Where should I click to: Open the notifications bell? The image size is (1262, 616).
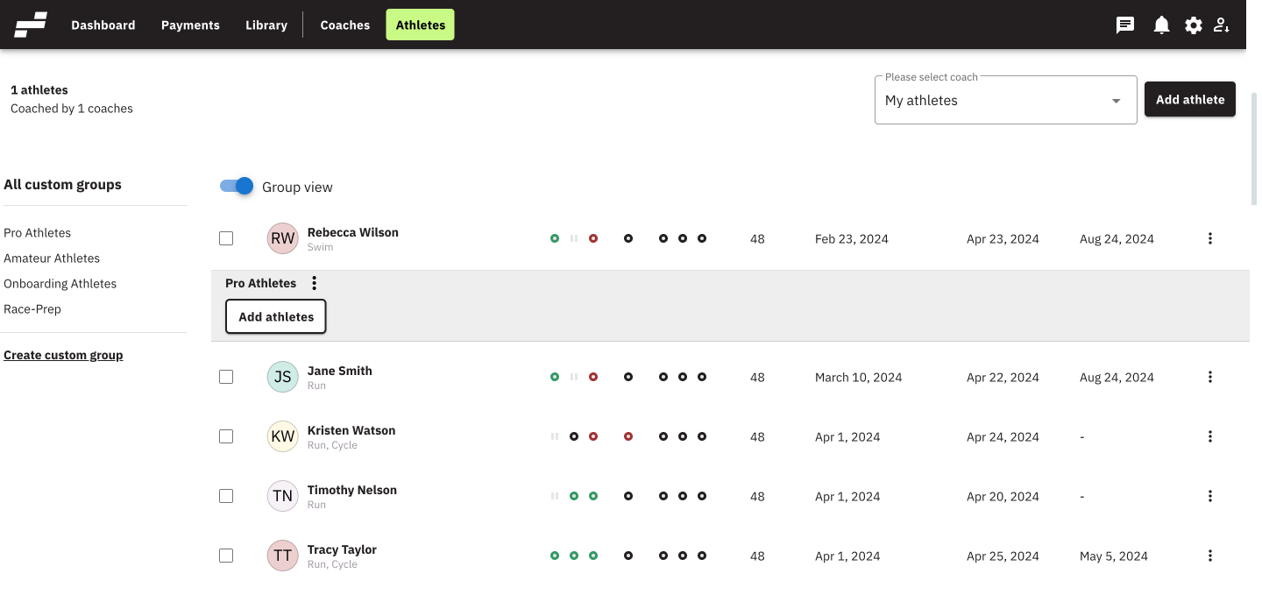coord(1161,25)
